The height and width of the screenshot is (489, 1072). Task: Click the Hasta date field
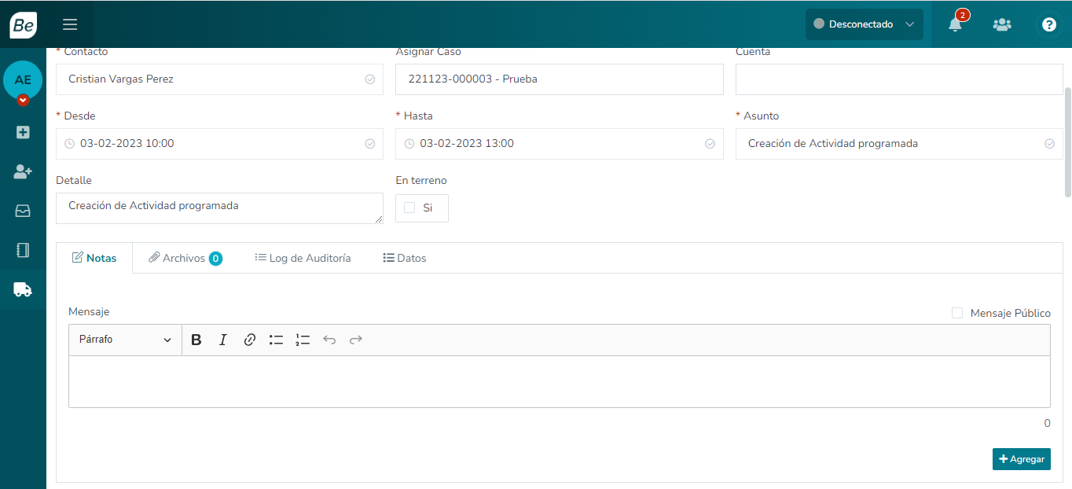click(x=559, y=144)
